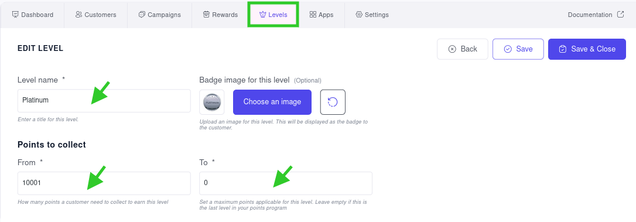Reset badge image with circular arrow button
The width and height of the screenshot is (636, 222).
[x=333, y=102]
